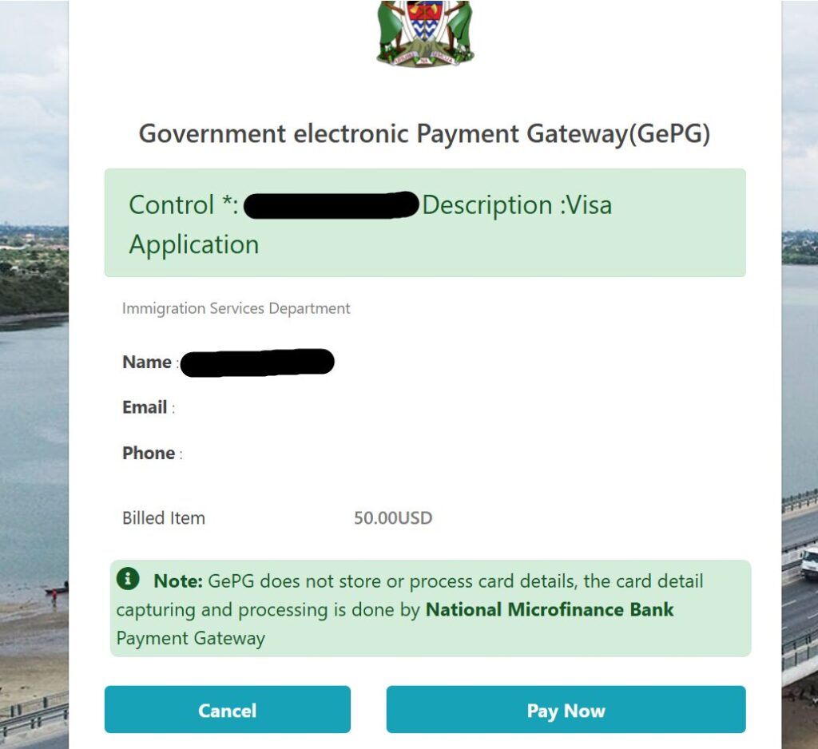
Task: Click the Billed Item label
Action: pos(164,518)
